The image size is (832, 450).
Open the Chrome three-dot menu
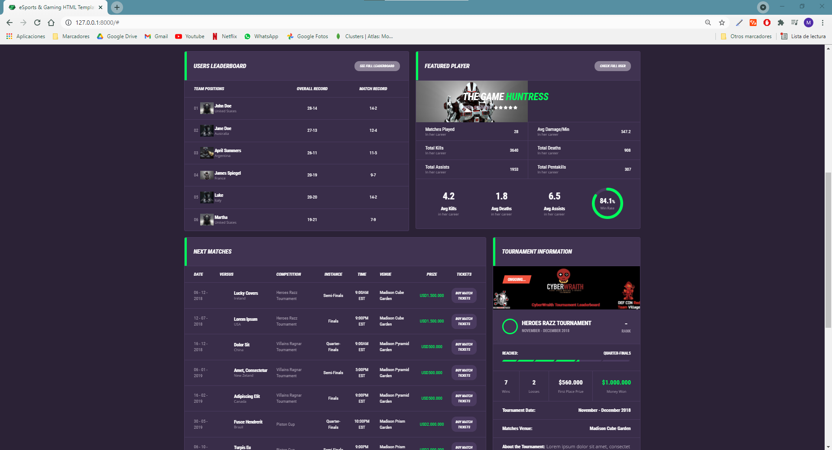(822, 23)
